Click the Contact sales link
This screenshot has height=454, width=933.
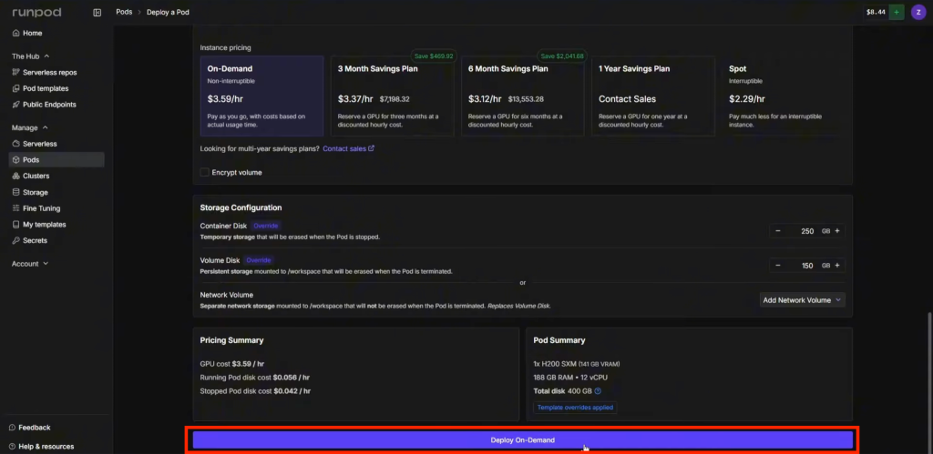pyautogui.click(x=344, y=148)
